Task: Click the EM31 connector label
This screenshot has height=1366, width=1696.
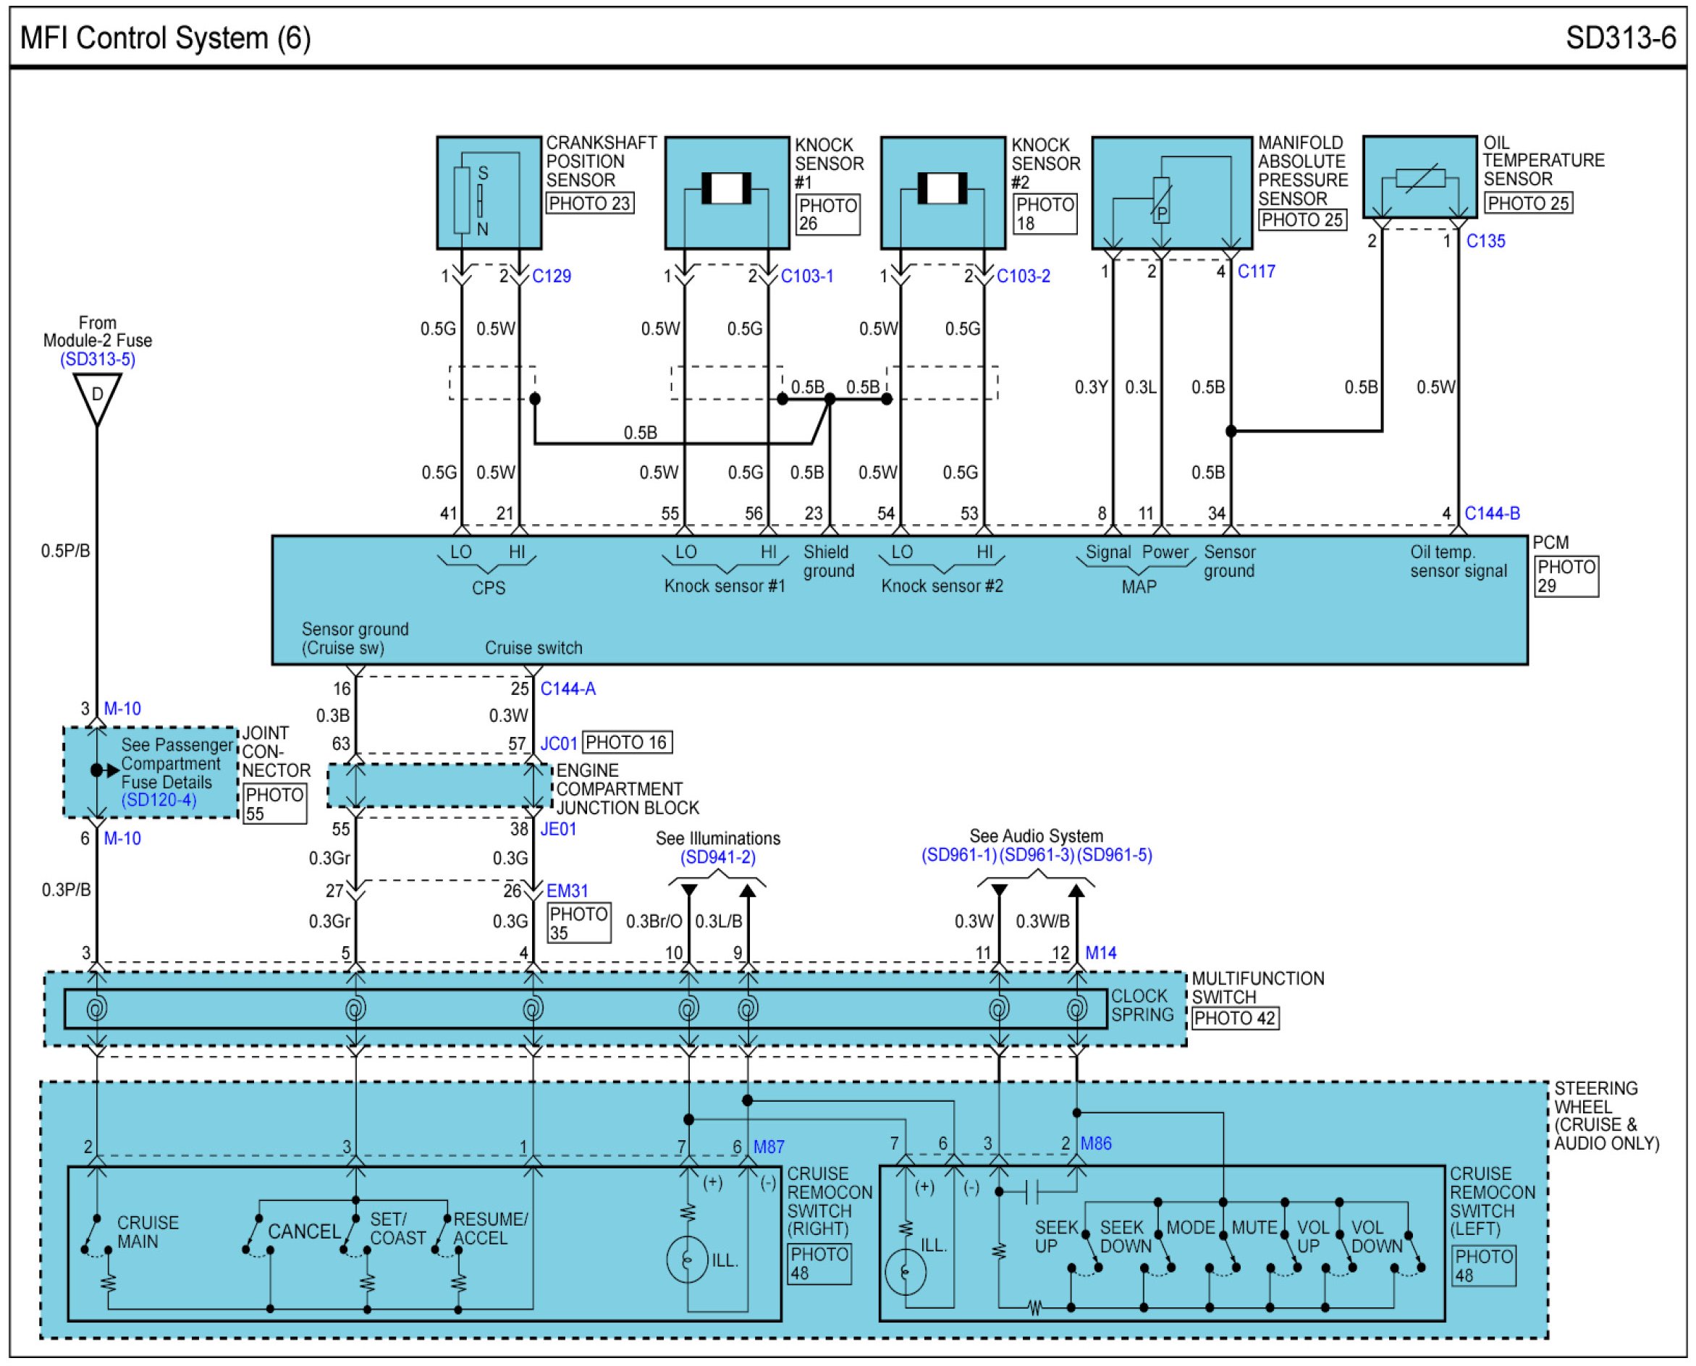Action: (x=568, y=890)
